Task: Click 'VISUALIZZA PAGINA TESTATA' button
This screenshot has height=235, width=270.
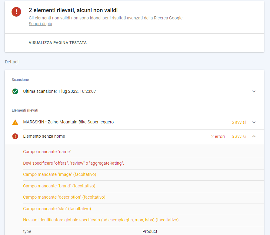Action: (58, 43)
